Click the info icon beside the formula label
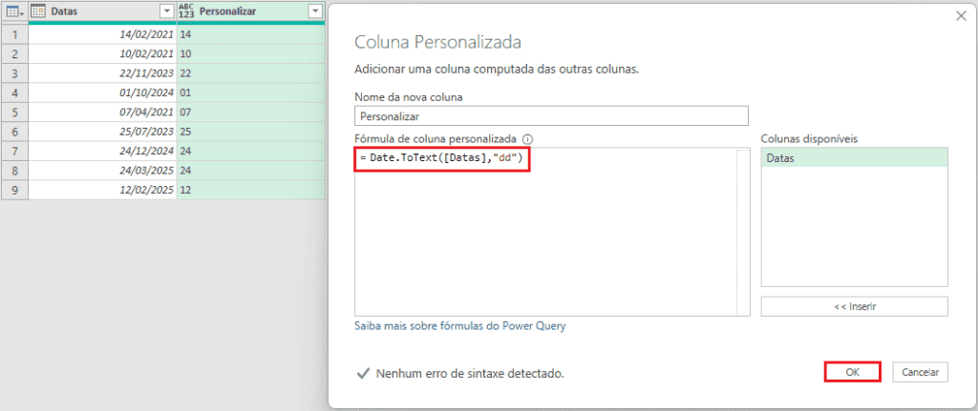The image size is (978, 411). click(x=527, y=139)
